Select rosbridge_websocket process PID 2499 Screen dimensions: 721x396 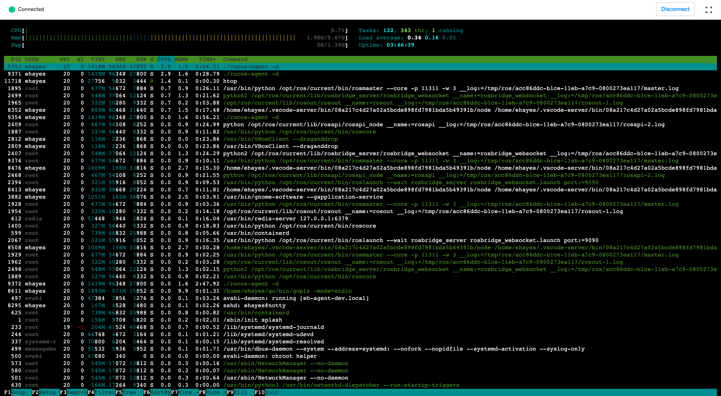(x=360, y=96)
